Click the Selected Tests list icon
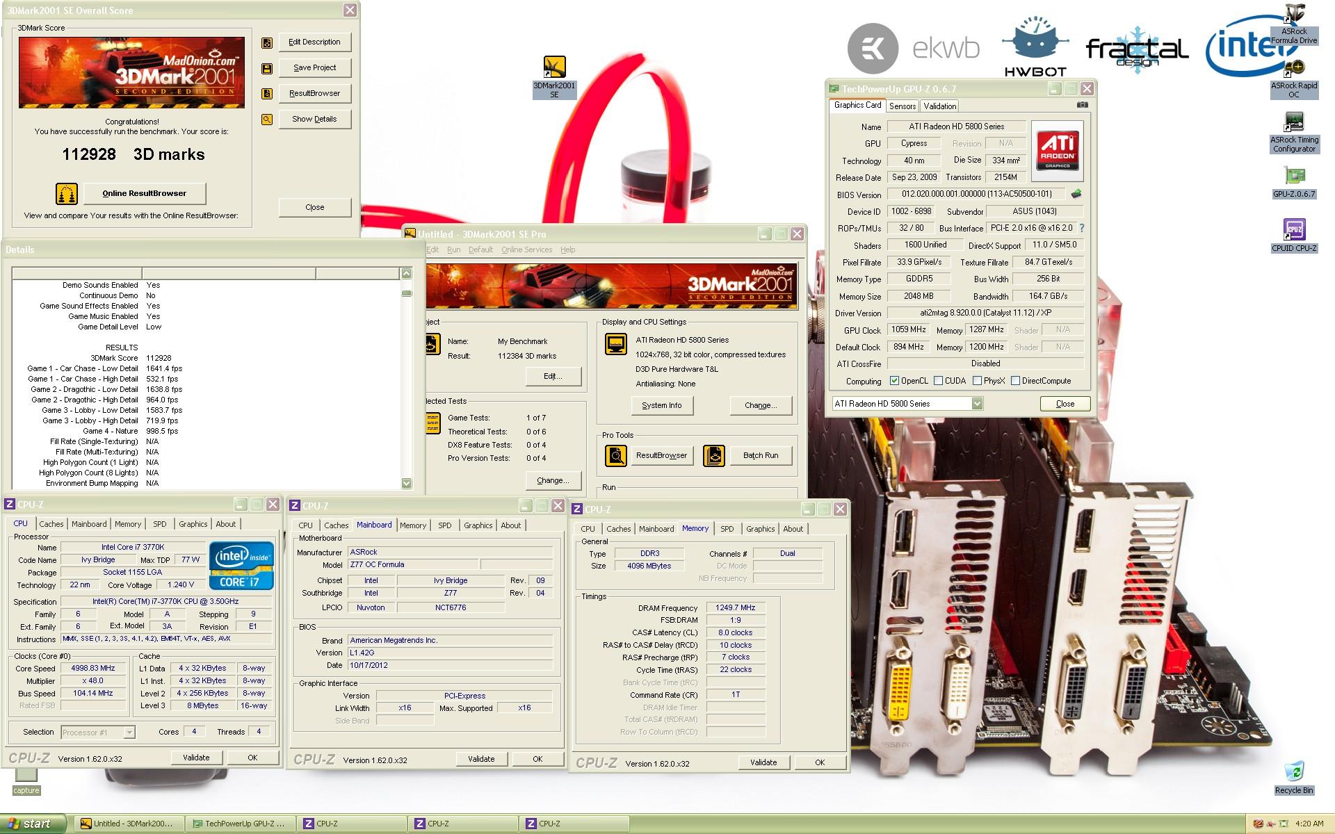Screen dimensions: 1335x834 click(x=432, y=422)
